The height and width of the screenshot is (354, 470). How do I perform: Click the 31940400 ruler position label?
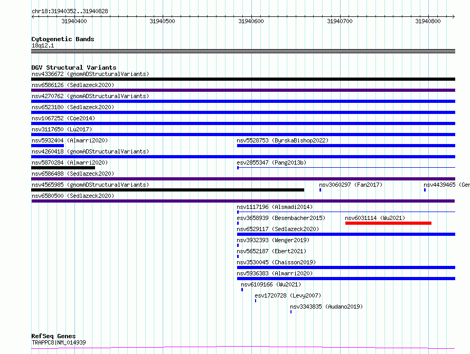pyautogui.click(x=74, y=21)
